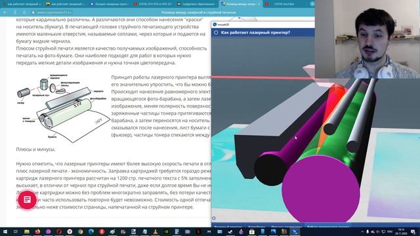Switch to the 'Лучшие лазерные принтеры' tab
The width and height of the screenshot is (420, 236).
109,4
